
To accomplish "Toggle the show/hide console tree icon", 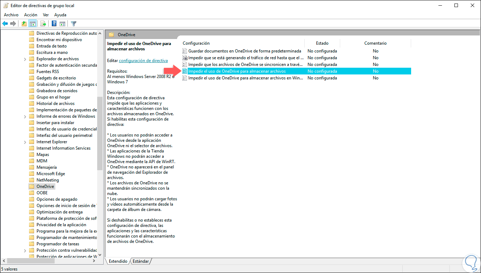I will click(x=32, y=24).
